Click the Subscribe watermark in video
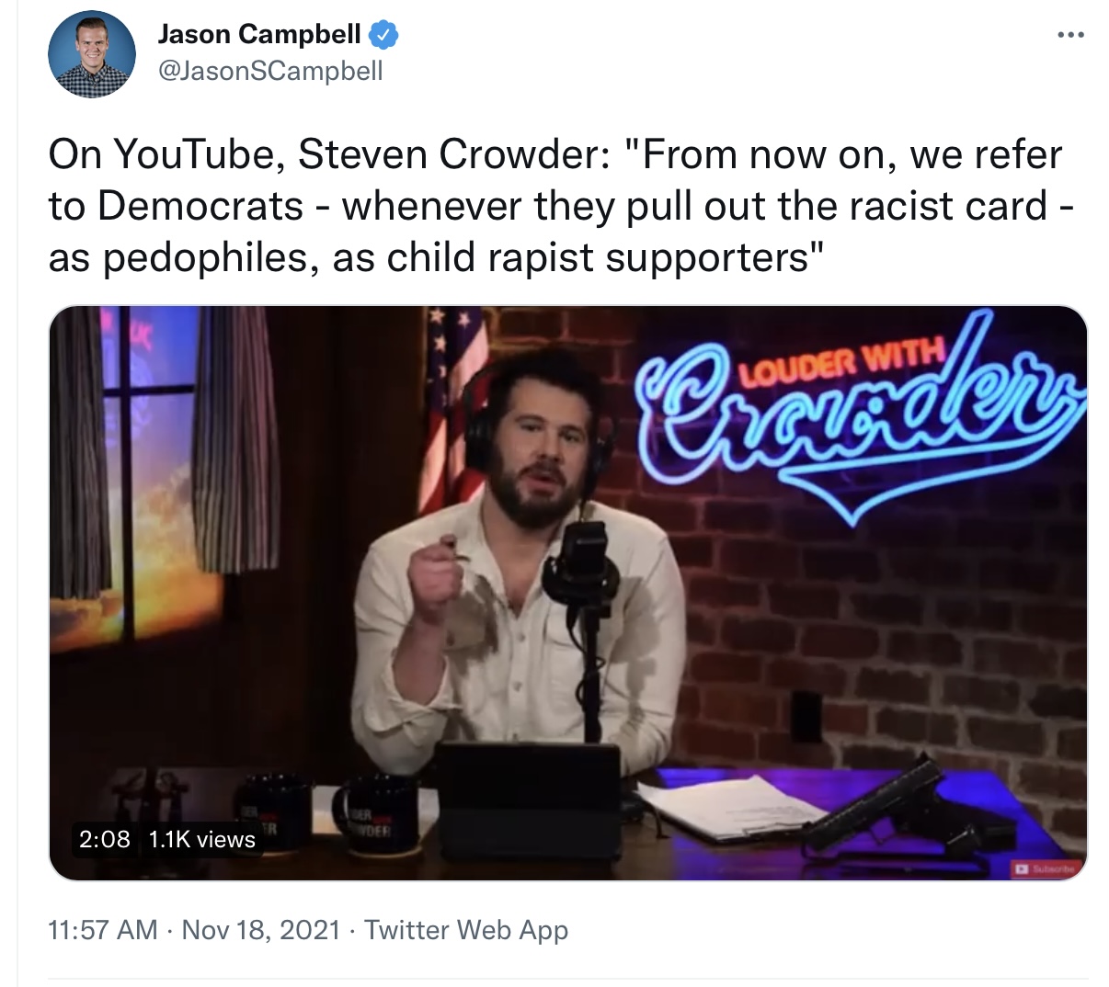 1043,868
